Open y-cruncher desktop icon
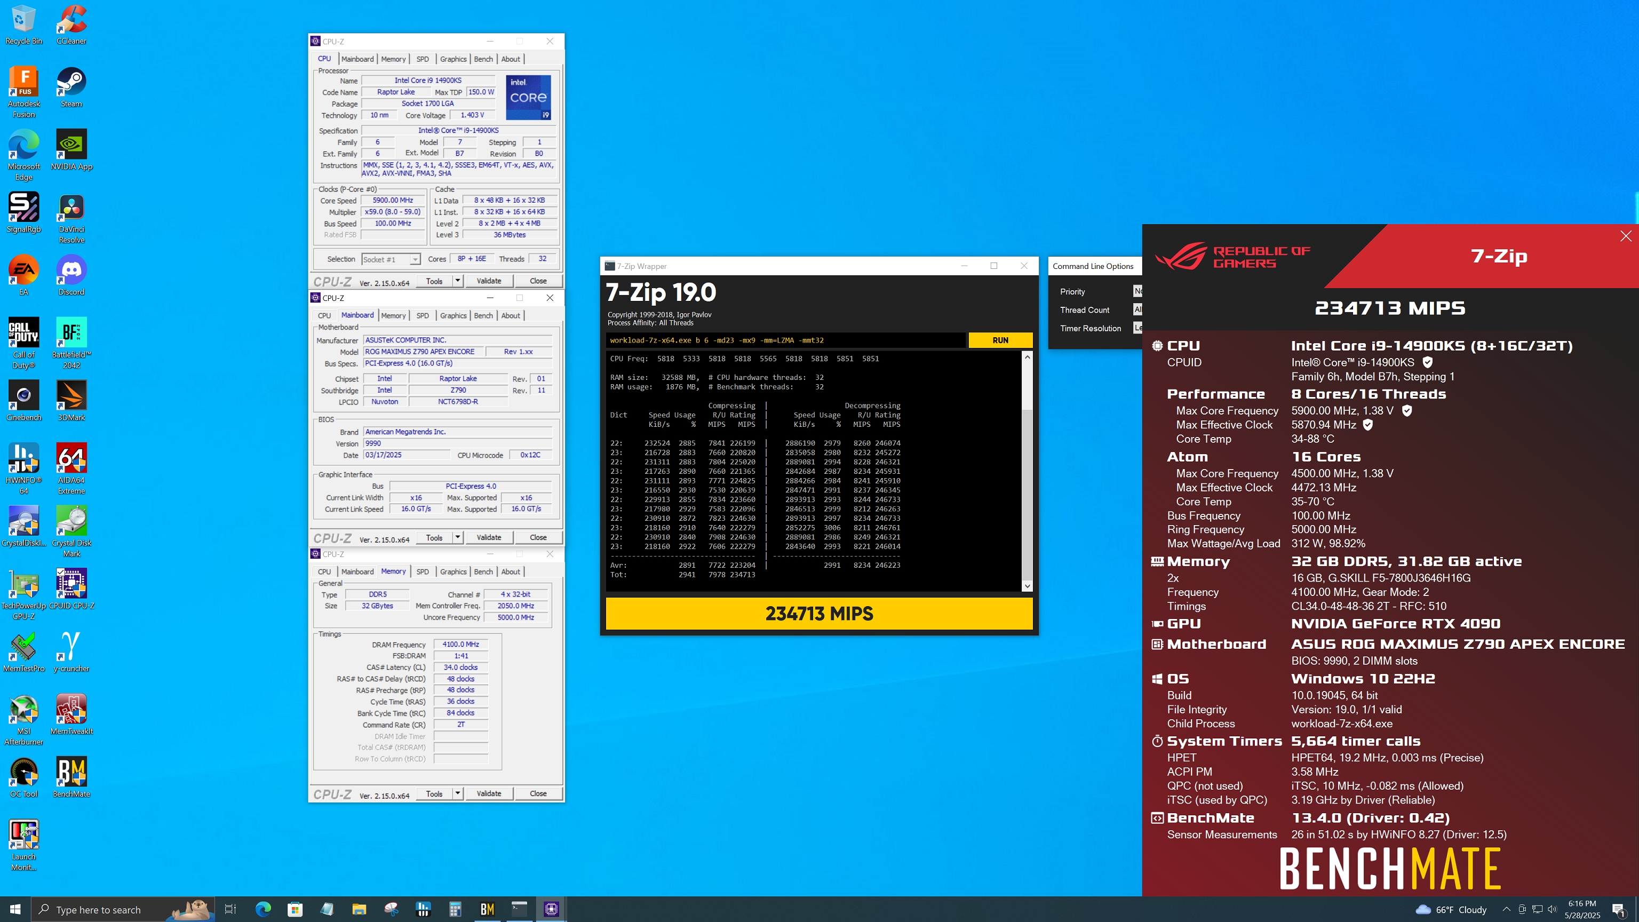This screenshot has height=922, width=1639. 71,652
